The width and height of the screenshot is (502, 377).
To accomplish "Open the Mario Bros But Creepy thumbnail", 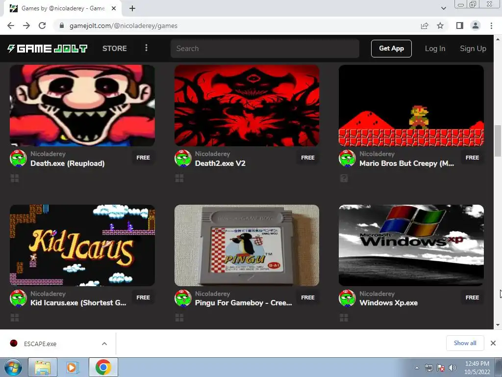I will (411, 106).
